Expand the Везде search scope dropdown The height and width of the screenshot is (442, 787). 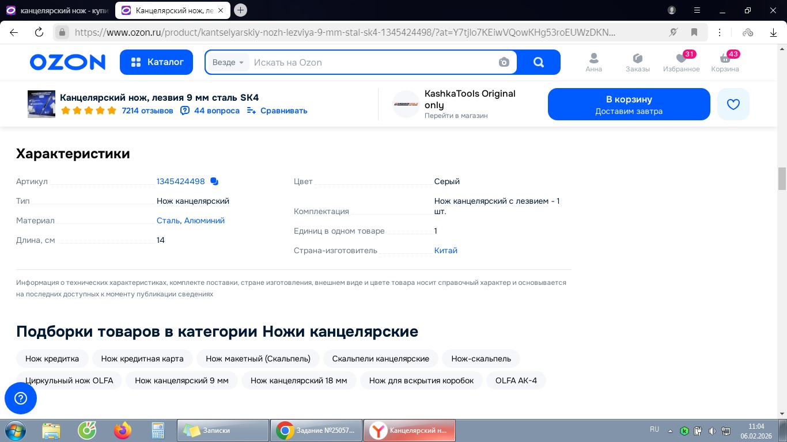coord(228,62)
